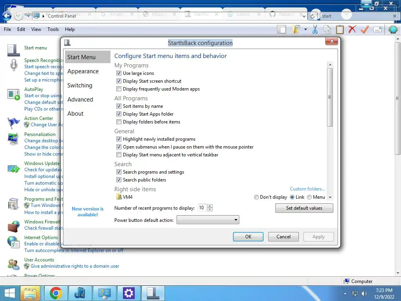
Task: Open Custom folders link
Action: point(307,189)
